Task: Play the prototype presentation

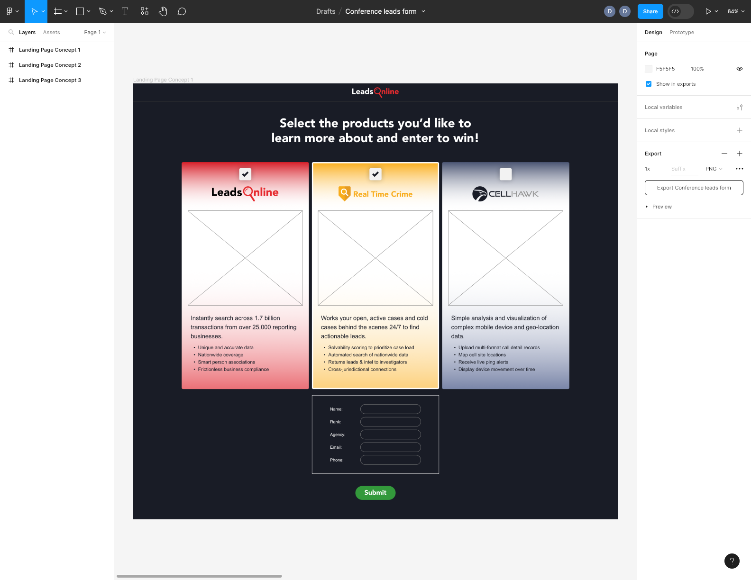Action: click(708, 11)
